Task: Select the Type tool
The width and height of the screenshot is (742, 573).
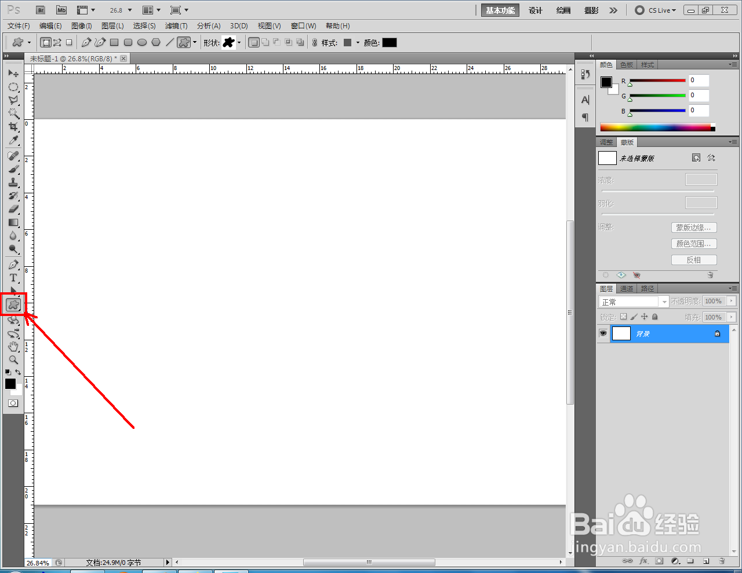Action: [13, 278]
